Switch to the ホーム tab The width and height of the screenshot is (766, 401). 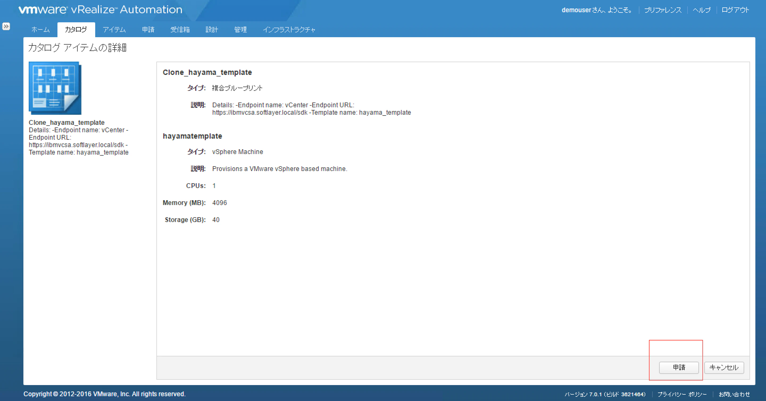pos(40,29)
